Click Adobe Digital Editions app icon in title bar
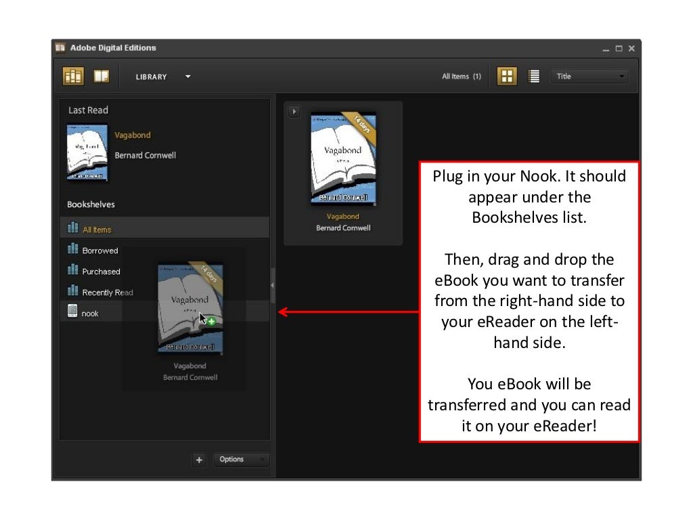The height and width of the screenshot is (520, 693). click(x=60, y=47)
